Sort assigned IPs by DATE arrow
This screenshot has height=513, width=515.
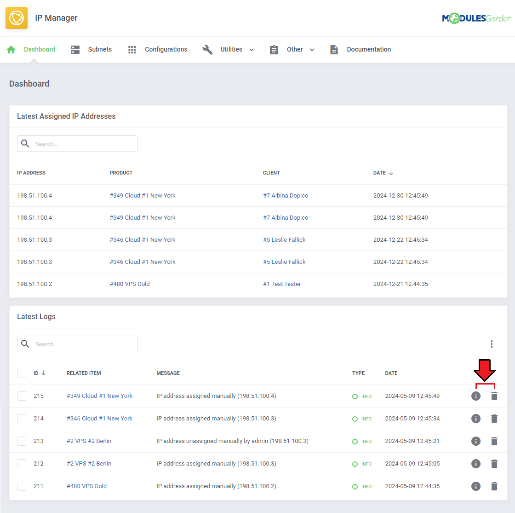391,173
